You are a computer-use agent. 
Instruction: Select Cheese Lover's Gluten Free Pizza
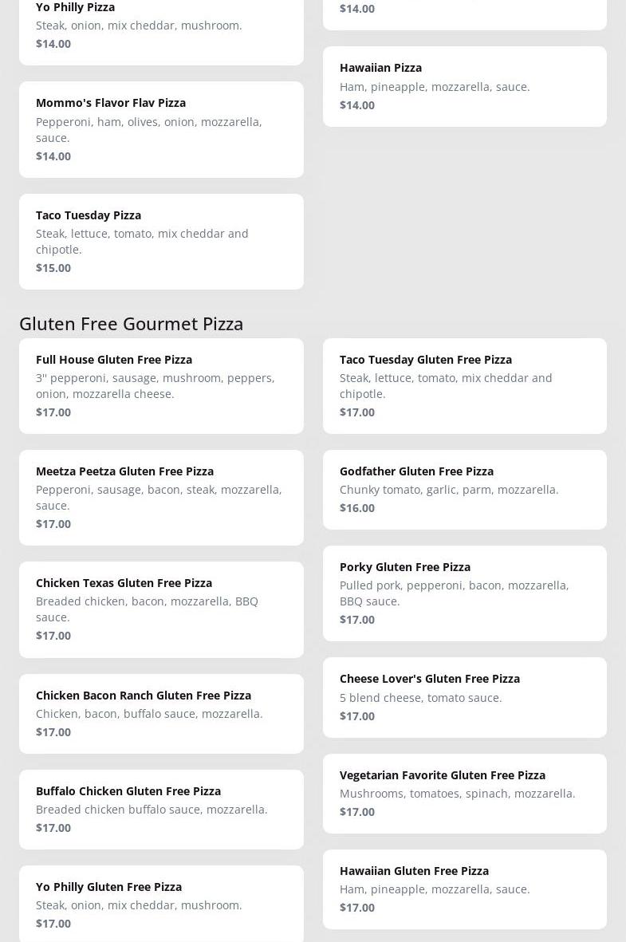tap(464, 697)
